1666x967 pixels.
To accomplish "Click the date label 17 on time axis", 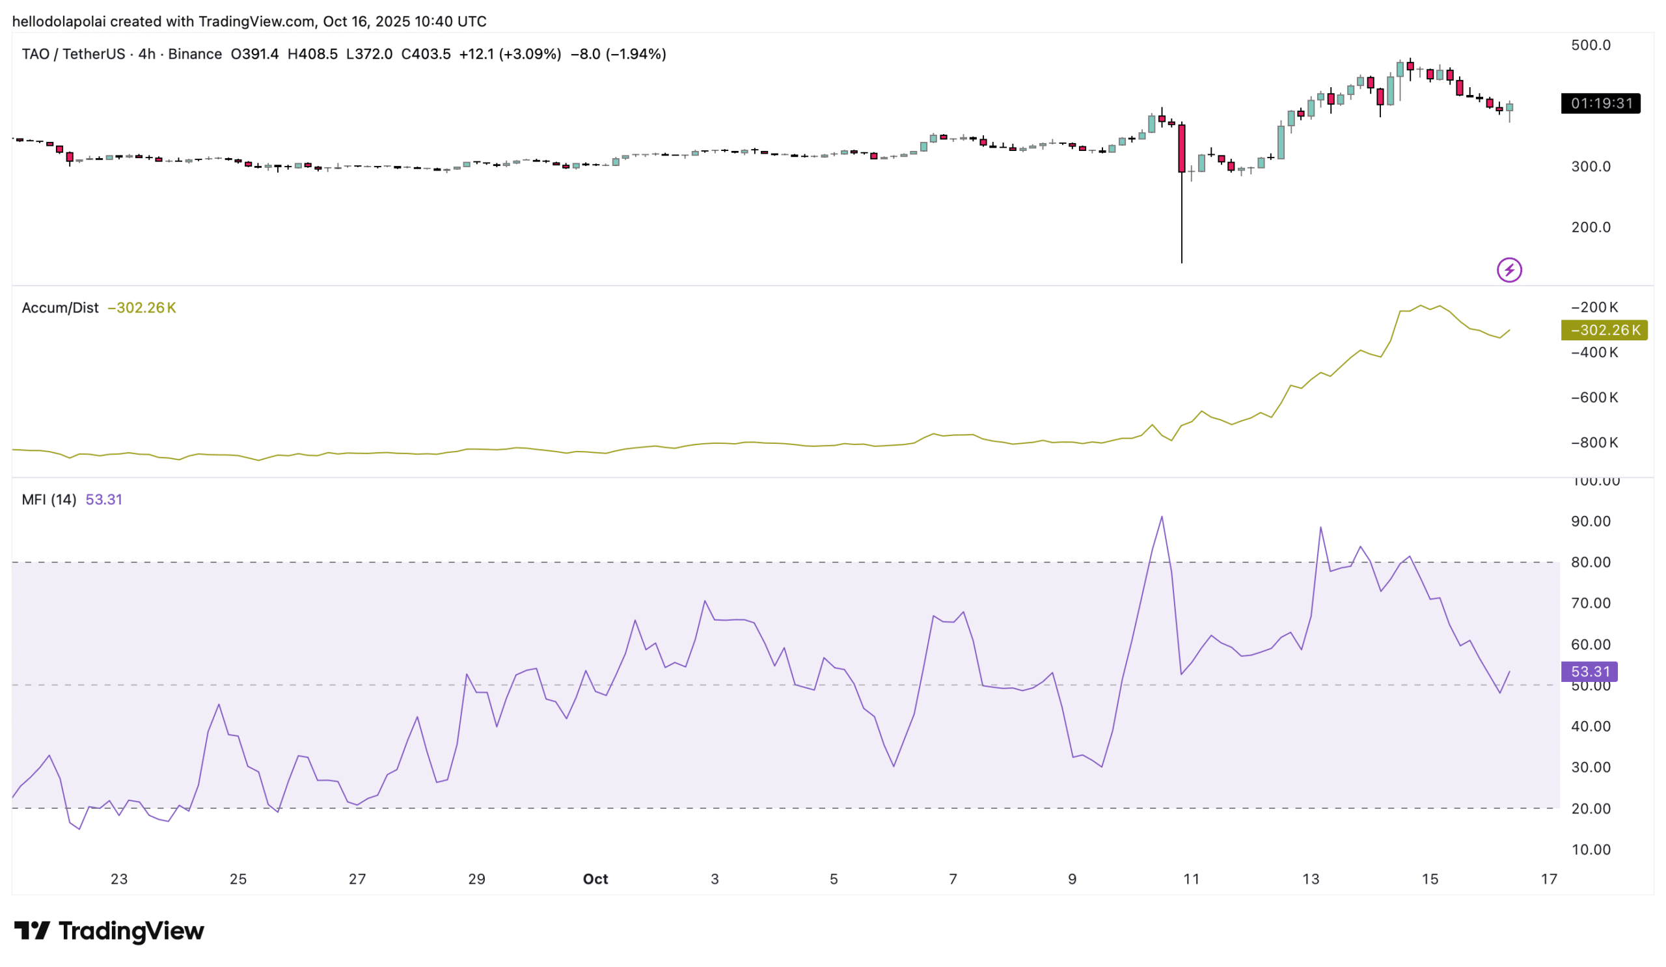I will 1549,879.
